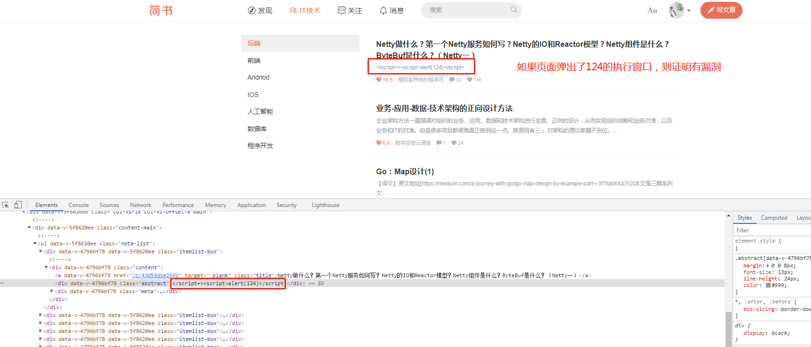Viewport: 811px width, 347px height.
Task: Collapse the div class content node
Action: (46, 267)
